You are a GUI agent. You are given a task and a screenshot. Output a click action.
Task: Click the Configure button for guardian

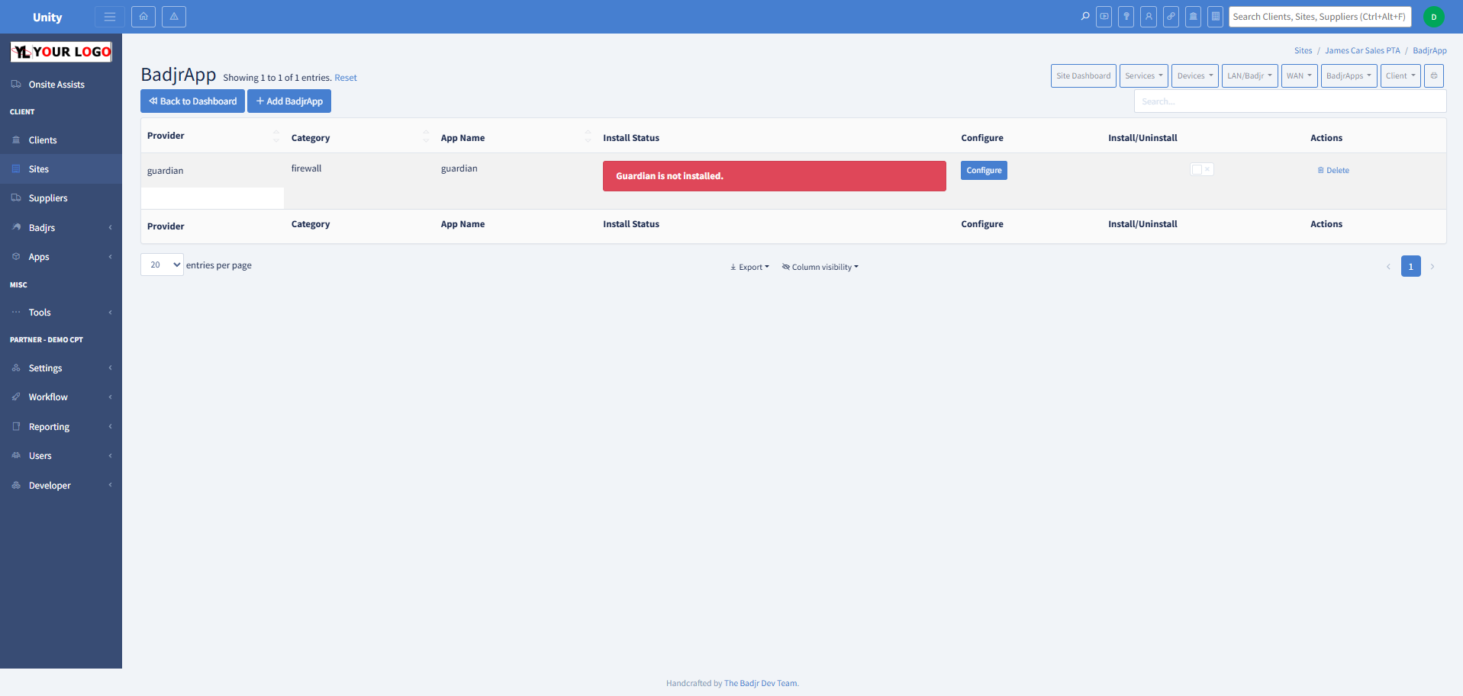pyautogui.click(x=984, y=170)
